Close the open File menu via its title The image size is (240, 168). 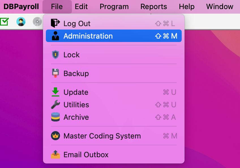click(57, 7)
